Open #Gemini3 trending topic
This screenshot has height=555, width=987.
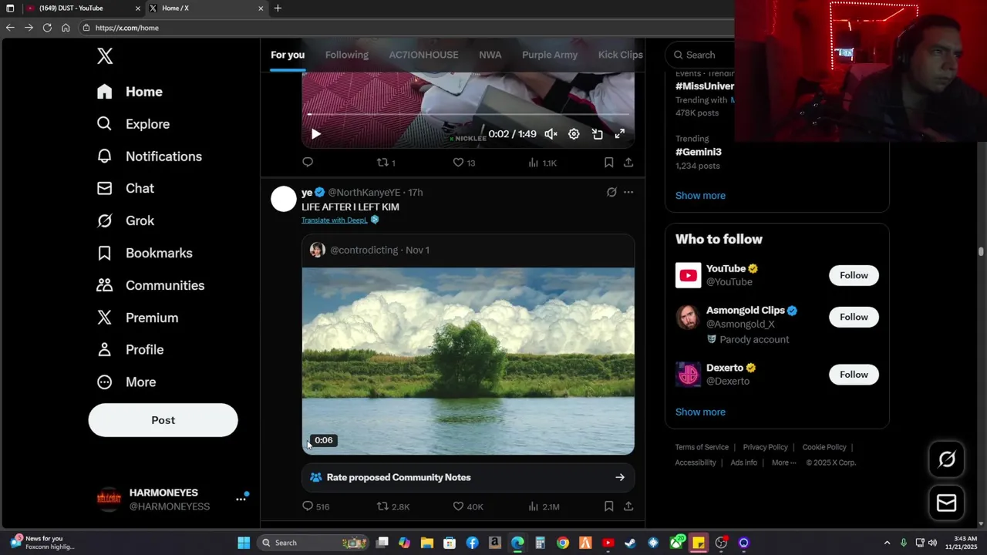point(699,152)
